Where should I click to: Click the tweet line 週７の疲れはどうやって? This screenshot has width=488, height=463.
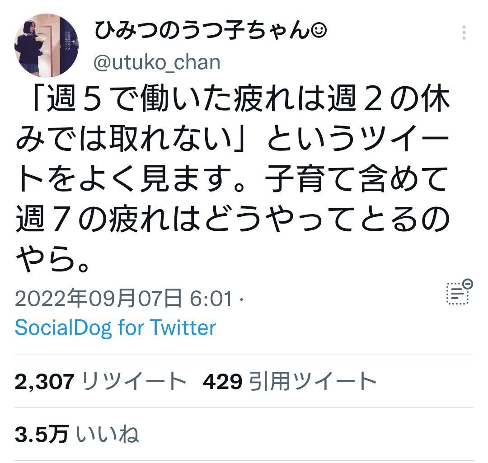point(232,219)
